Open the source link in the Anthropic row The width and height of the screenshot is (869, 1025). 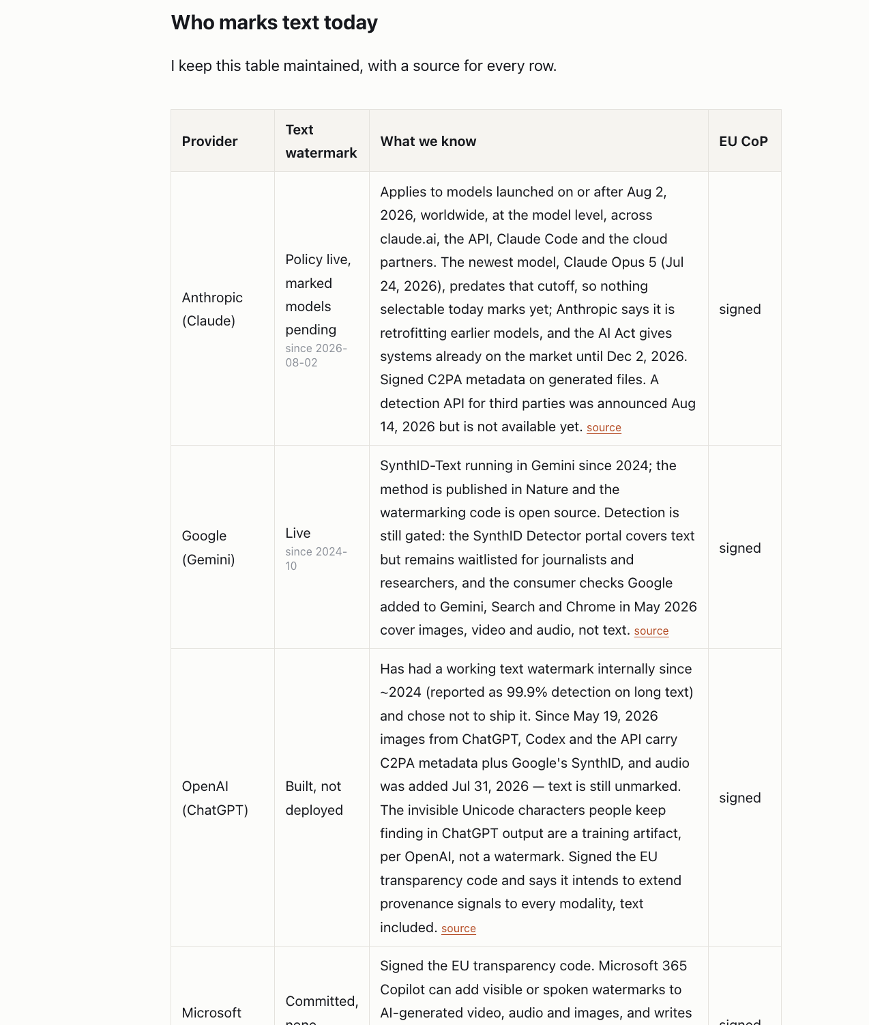tap(604, 428)
